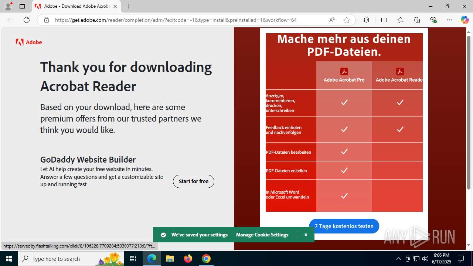The image size is (473, 266).
Task: Open the volume control icon
Action: pos(425,259)
